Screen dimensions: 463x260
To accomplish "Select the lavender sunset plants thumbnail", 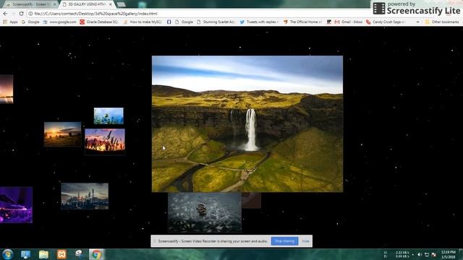I will [x=105, y=142].
